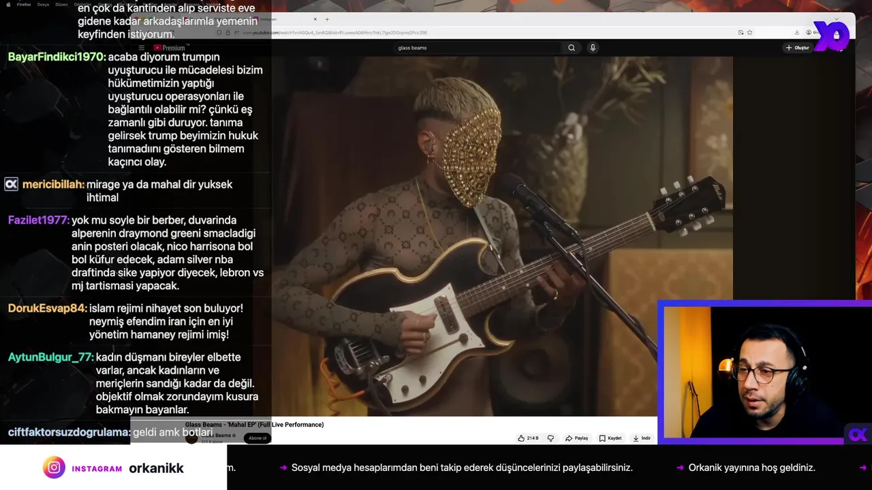
Task: Subscribe with the Abone ol button
Action: 258,438
